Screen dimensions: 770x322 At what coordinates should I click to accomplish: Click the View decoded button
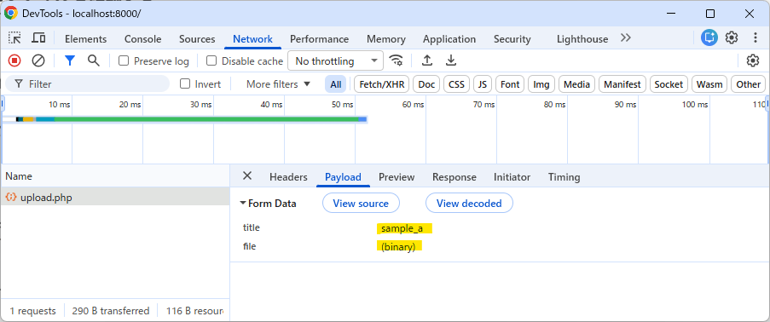tap(469, 204)
